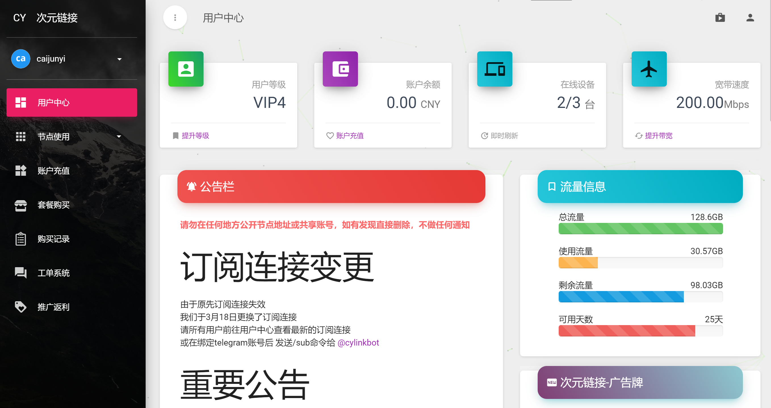Click the heart icon beside 账户充值 link
The width and height of the screenshot is (771, 408).
[x=330, y=136]
